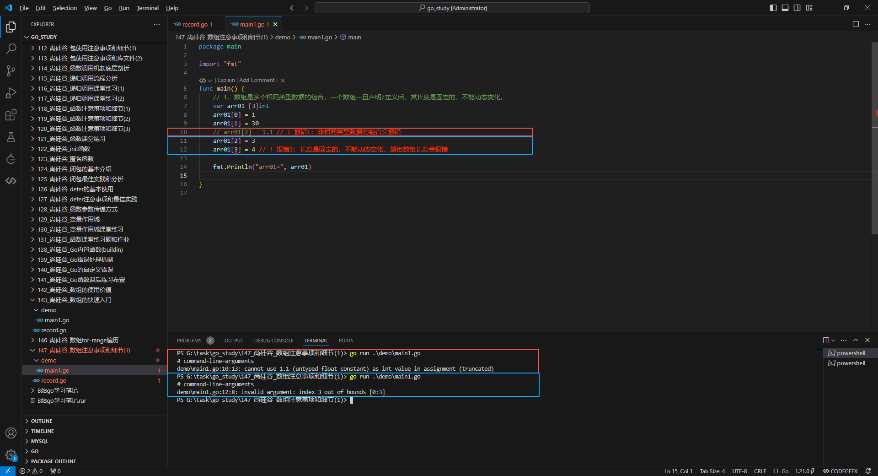Open the Customize Layout icon
878x476 pixels.
click(809, 8)
